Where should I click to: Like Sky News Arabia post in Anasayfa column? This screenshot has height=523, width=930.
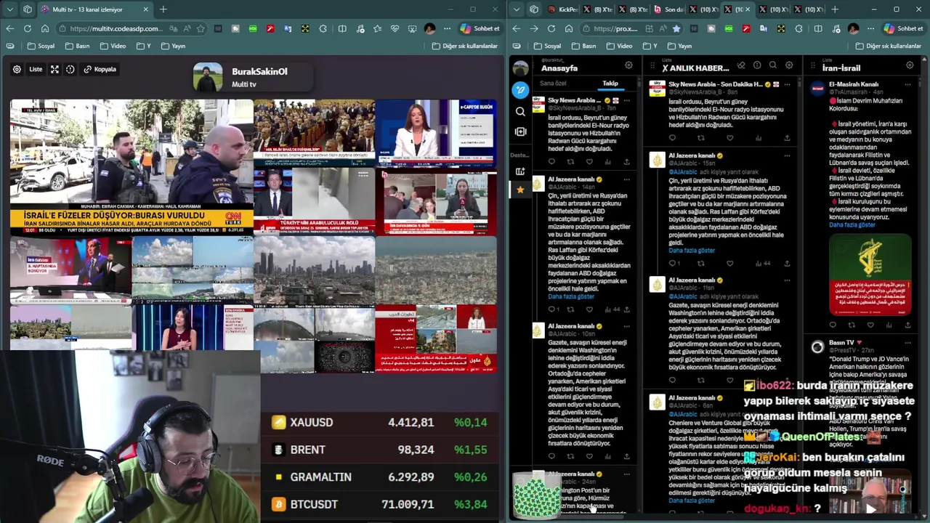(589, 161)
